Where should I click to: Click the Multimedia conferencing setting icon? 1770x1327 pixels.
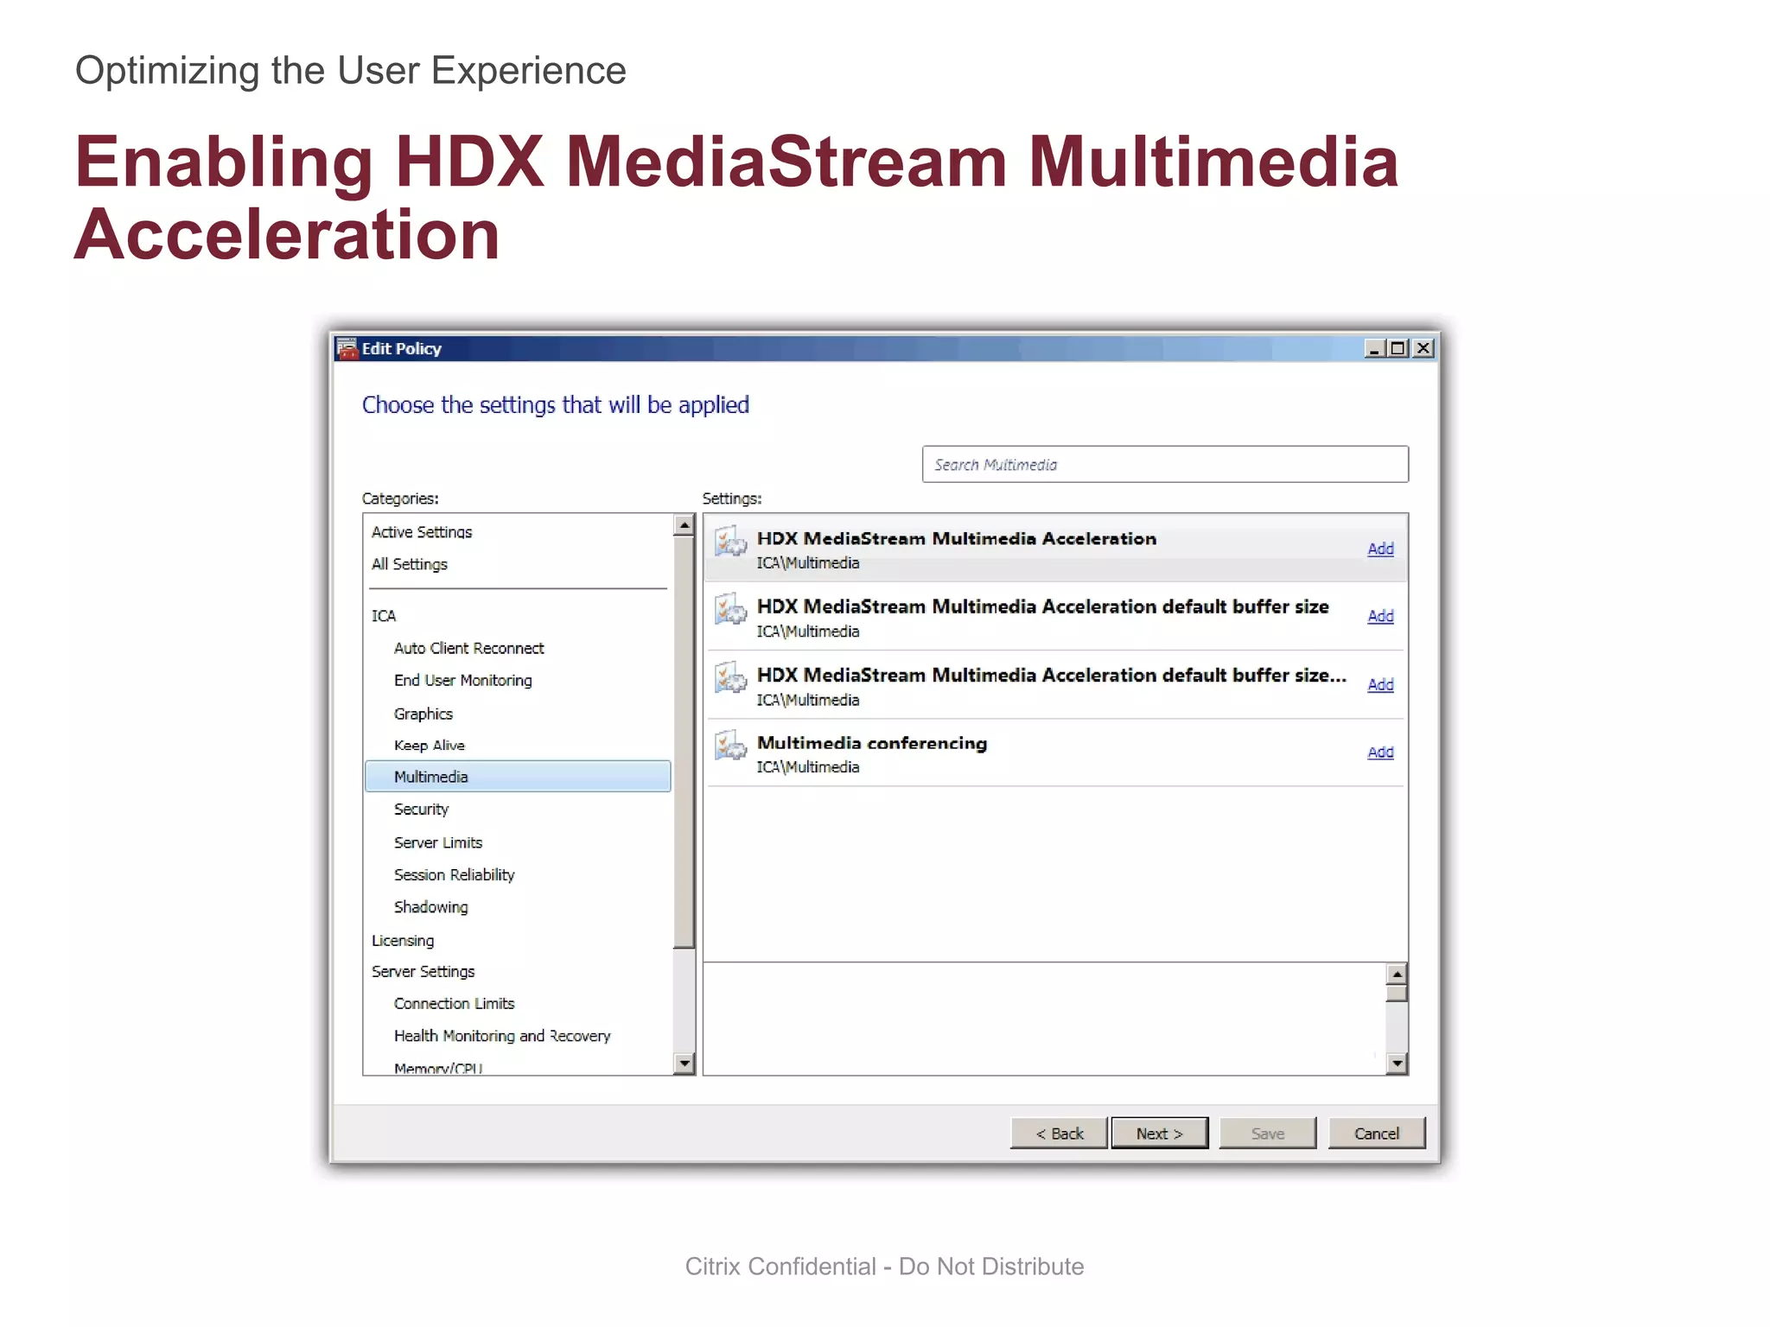[730, 746]
